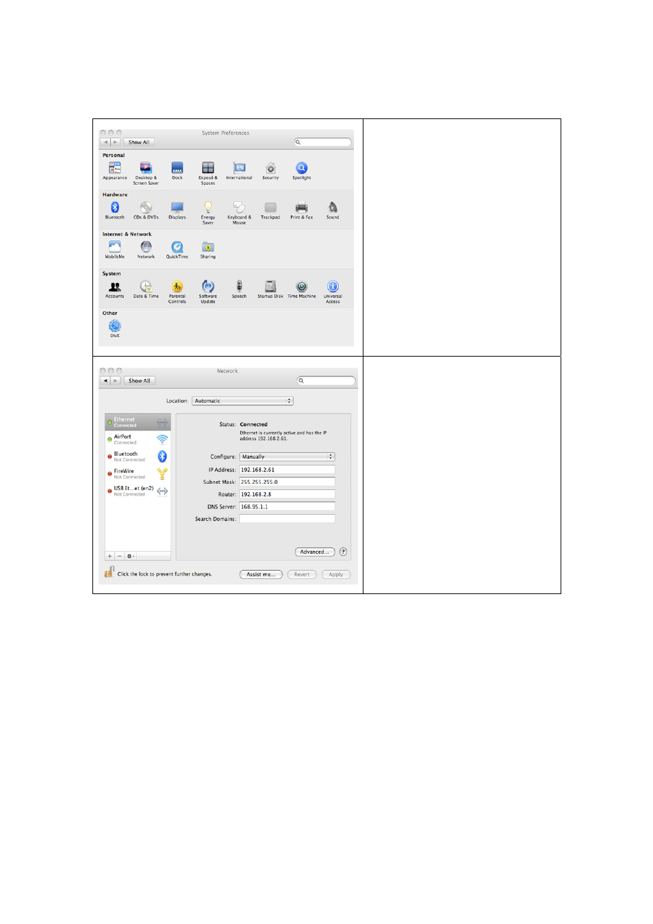Open the Sharing preferences icon

point(208,247)
